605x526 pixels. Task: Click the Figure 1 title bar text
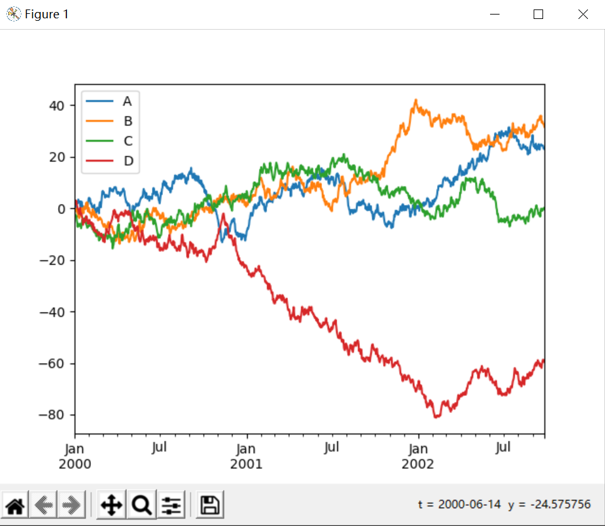[45, 14]
